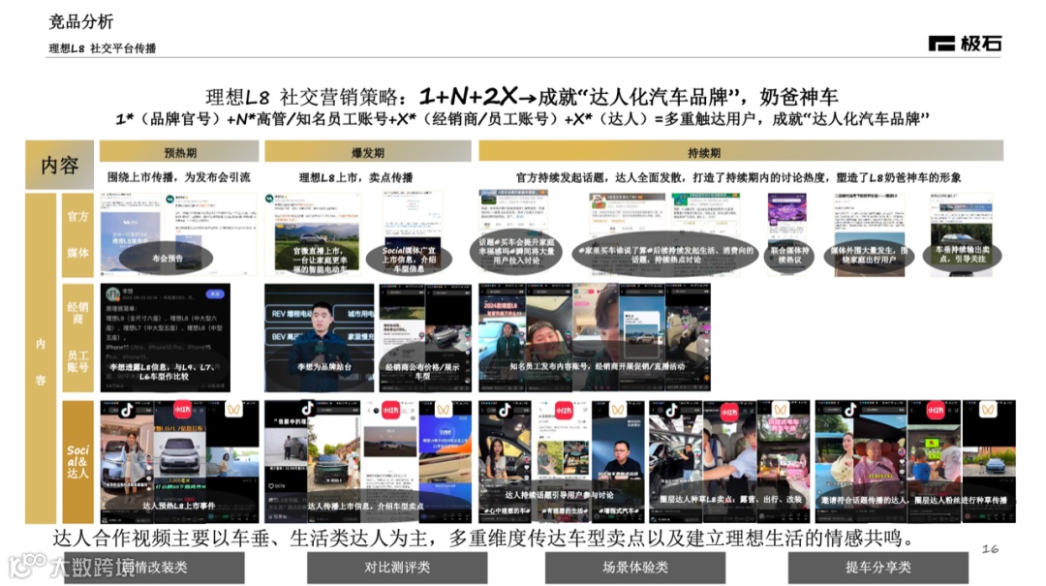Image resolution: width=1046 pixels, height=586 pixels.
Task: Click 小红书 logo above 达人预热L8上市事件
Action: (x=182, y=409)
